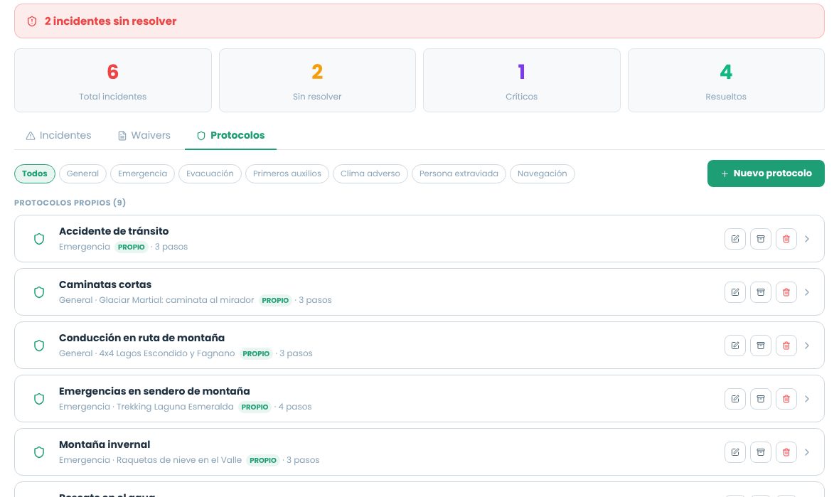Click shield icon of Montaña invernal
This screenshot has height=497, width=839.
tap(39, 452)
